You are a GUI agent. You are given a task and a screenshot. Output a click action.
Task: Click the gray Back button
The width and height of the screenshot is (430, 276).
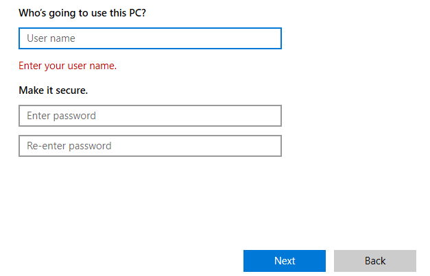coord(374,261)
